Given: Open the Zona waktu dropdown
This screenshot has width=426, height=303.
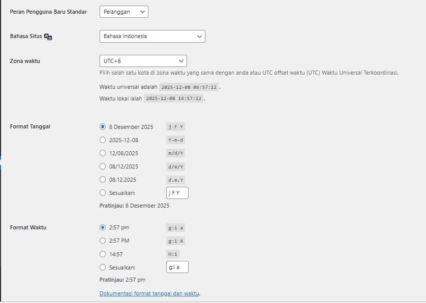Looking at the screenshot, I should click(143, 60).
